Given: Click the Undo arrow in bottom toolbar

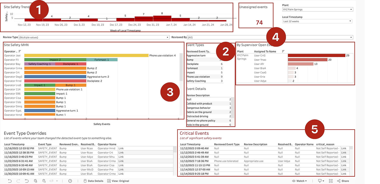Looking at the screenshot, I should click(10, 181).
